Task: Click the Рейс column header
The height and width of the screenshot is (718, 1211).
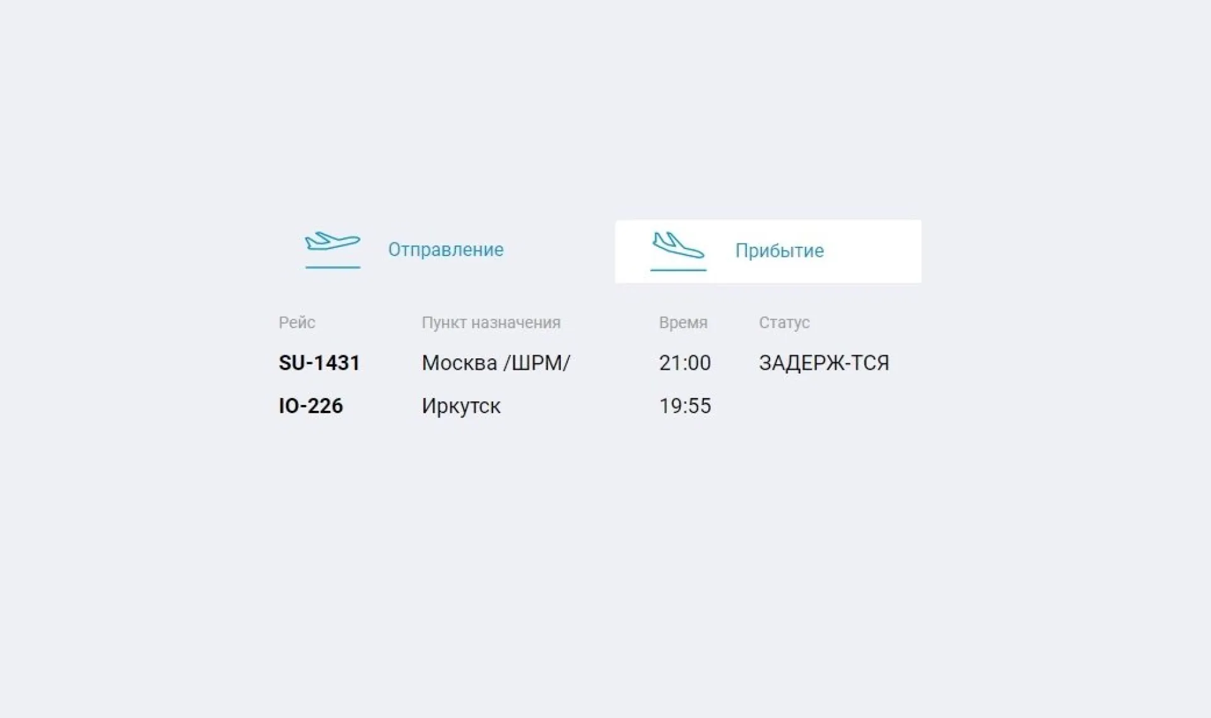Action: pyautogui.click(x=297, y=322)
